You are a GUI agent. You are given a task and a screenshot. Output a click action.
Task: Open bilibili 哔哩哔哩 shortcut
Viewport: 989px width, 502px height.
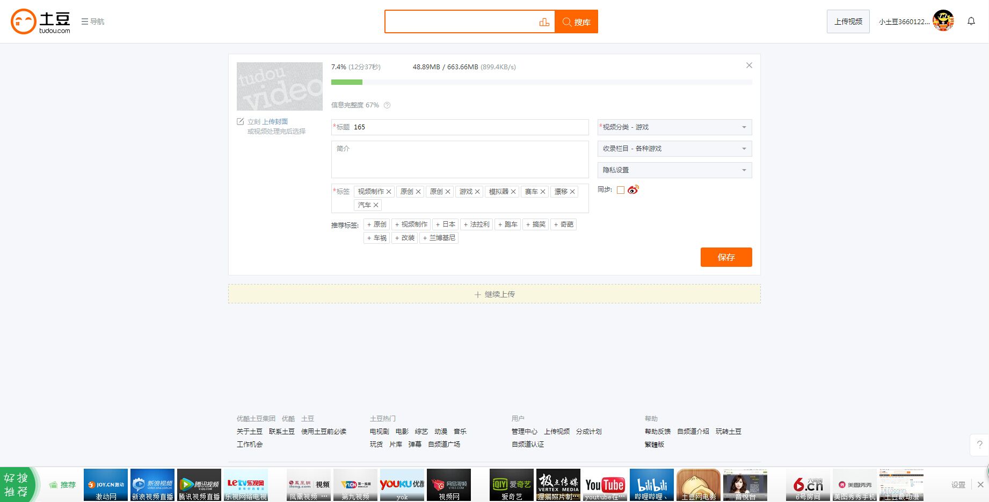(652, 485)
